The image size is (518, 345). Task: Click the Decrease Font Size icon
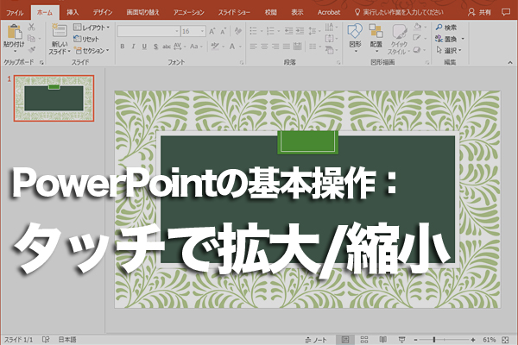[x=223, y=31]
